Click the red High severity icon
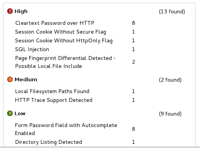 [x=10, y=11]
